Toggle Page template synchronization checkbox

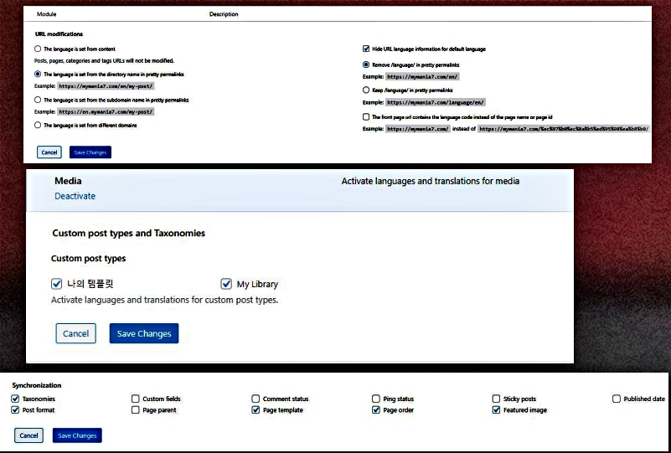point(255,409)
